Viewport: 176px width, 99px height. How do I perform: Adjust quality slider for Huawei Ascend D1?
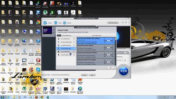click(x=109, y=48)
